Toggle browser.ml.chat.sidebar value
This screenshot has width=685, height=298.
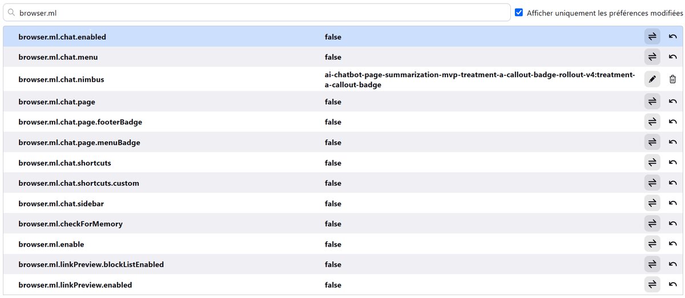pos(652,203)
